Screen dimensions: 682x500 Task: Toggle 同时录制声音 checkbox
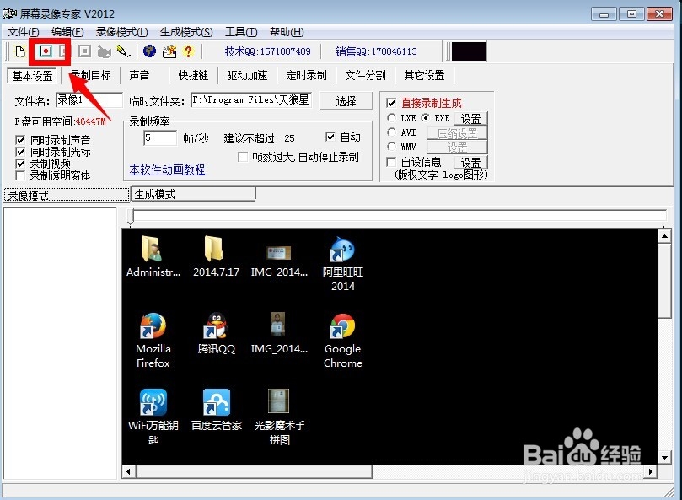pyautogui.click(x=20, y=140)
